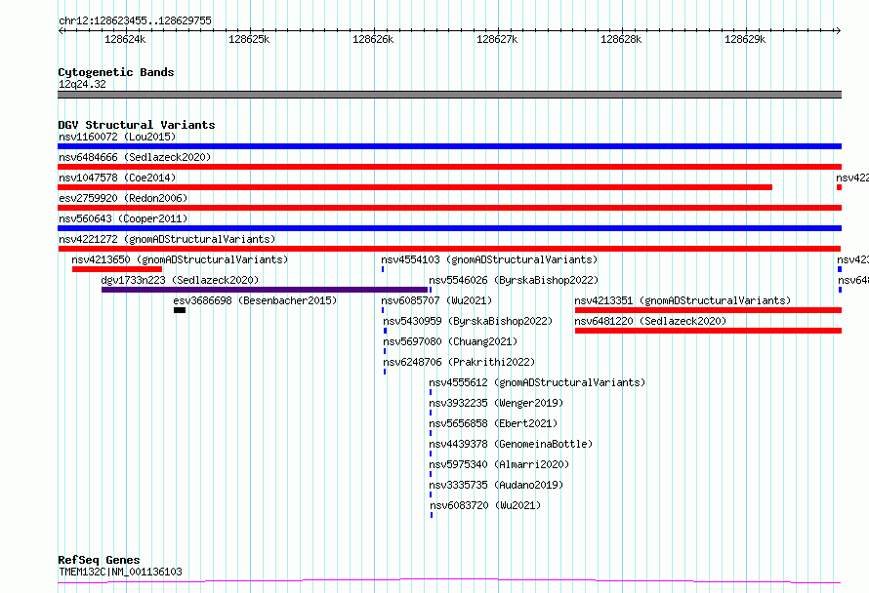The height and width of the screenshot is (593, 869).
Task: Click the esv2759920 (Redon2006) label
Action: [x=123, y=198]
